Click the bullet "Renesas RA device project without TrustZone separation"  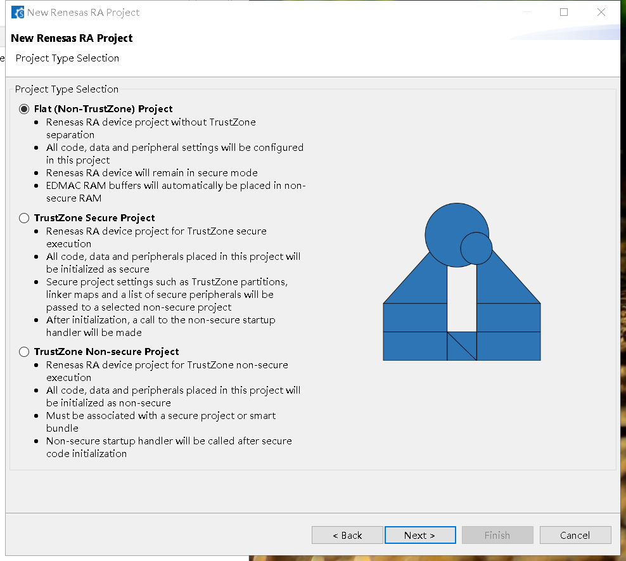pos(151,129)
